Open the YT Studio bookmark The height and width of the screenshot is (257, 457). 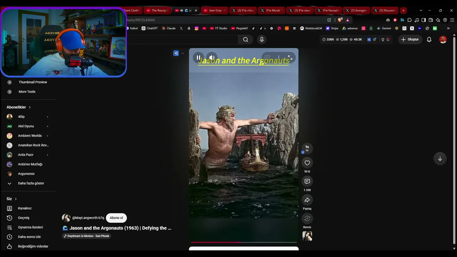[x=219, y=28]
